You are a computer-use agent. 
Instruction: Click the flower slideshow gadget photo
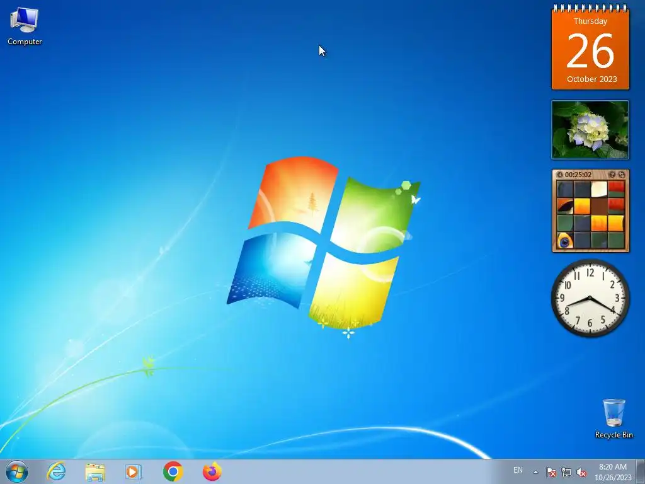point(590,130)
